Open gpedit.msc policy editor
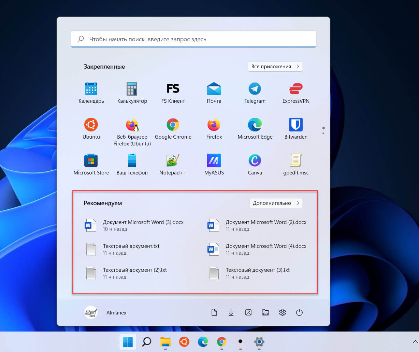Screen dimensions: 419x352 [296, 165]
